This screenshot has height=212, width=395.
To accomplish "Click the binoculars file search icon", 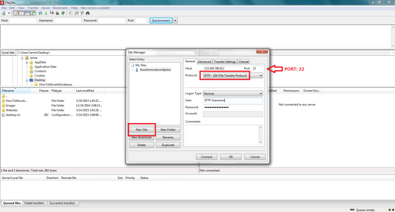I will coord(87,13).
